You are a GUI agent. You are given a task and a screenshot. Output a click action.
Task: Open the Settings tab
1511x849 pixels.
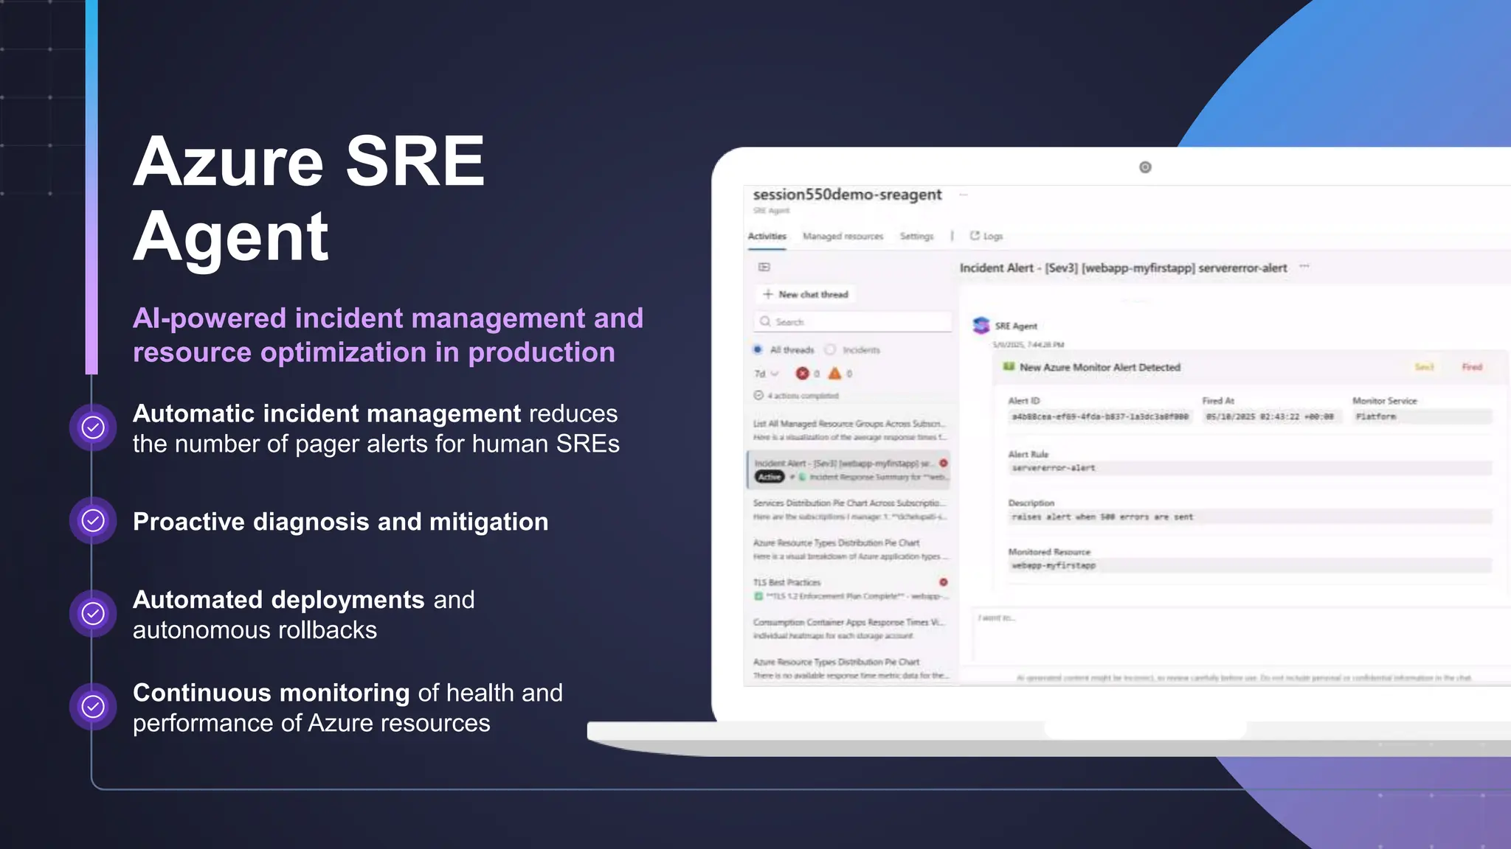[x=916, y=237]
